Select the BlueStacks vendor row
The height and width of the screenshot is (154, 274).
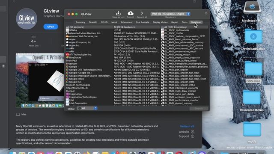coord(89,58)
